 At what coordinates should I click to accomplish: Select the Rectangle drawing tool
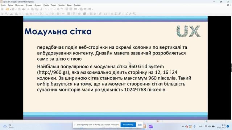click(27, 14)
